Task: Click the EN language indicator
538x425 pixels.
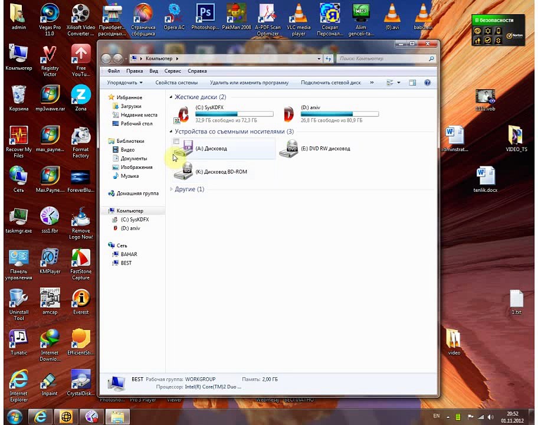Action: 436,416
